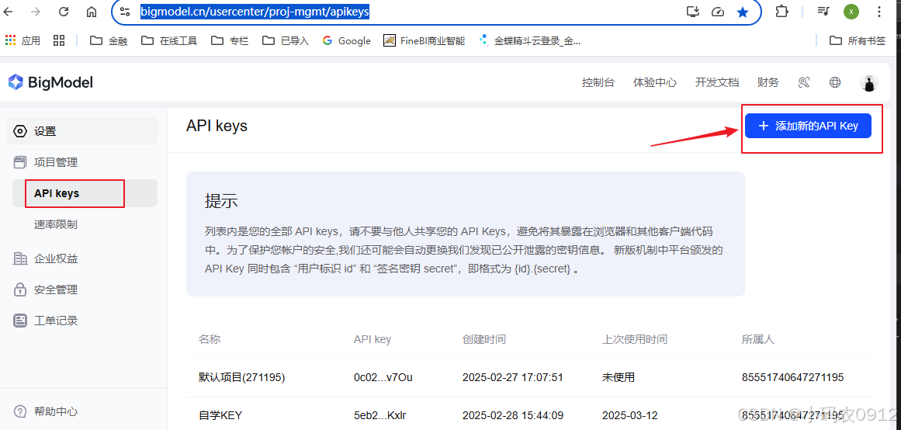The height and width of the screenshot is (430, 901).
Task: Click API key 0c02...v7Ou
Action: (x=383, y=378)
